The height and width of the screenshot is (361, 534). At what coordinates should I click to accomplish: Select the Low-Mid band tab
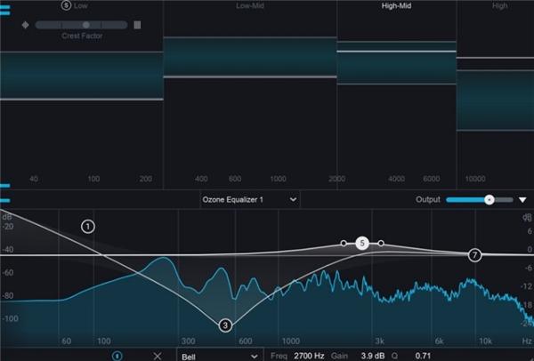click(x=250, y=6)
